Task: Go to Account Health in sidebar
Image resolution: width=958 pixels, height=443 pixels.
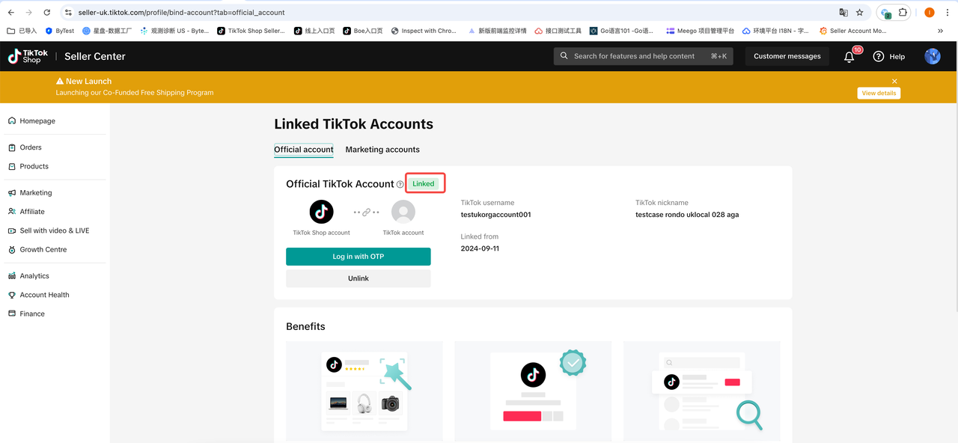Action: coord(44,295)
